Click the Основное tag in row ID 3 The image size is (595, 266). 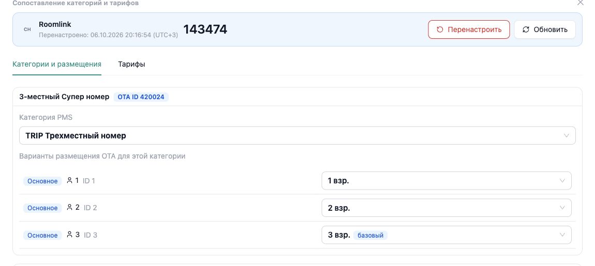(42, 236)
